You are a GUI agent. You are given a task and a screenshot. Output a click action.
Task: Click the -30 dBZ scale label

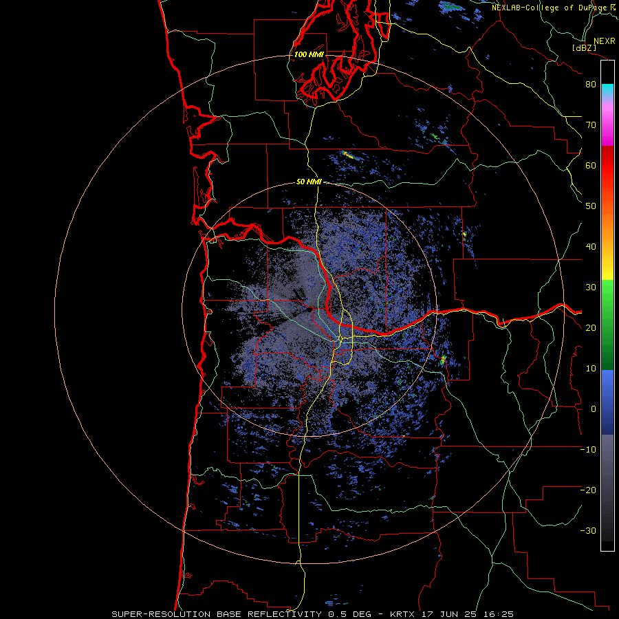coord(588,531)
